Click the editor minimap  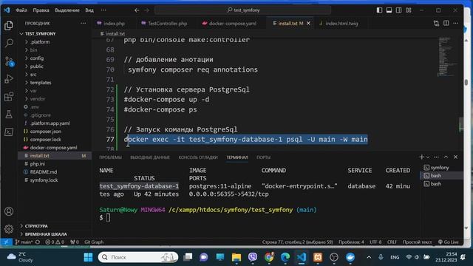448,58
